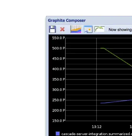The image size is (132, 136).
Task: Click the green arrow update graph icon
Action: coord(100,29)
